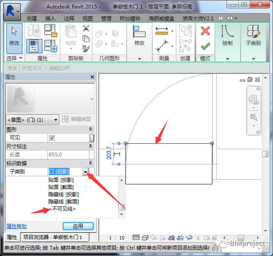Image resolution: width=273 pixels, height=256 pixels.
Task: Click the Visual Style cube icon
Action: click(145, 237)
